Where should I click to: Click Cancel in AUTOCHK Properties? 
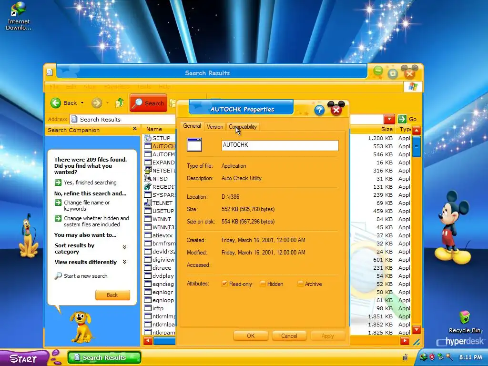[x=289, y=336]
